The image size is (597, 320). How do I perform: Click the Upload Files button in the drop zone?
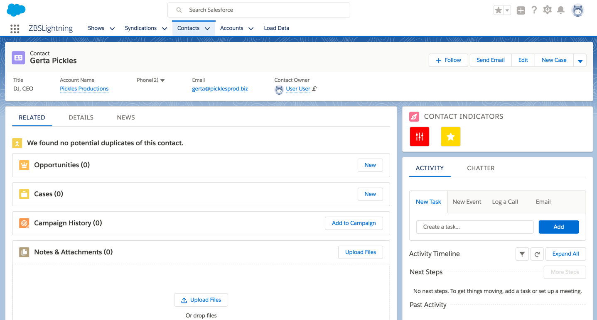(x=201, y=300)
